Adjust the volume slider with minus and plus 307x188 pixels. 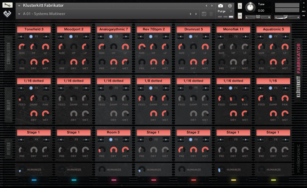(x=287, y=17)
